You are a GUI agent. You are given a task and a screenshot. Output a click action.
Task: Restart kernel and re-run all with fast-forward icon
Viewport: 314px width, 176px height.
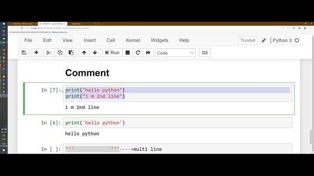(148, 53)
